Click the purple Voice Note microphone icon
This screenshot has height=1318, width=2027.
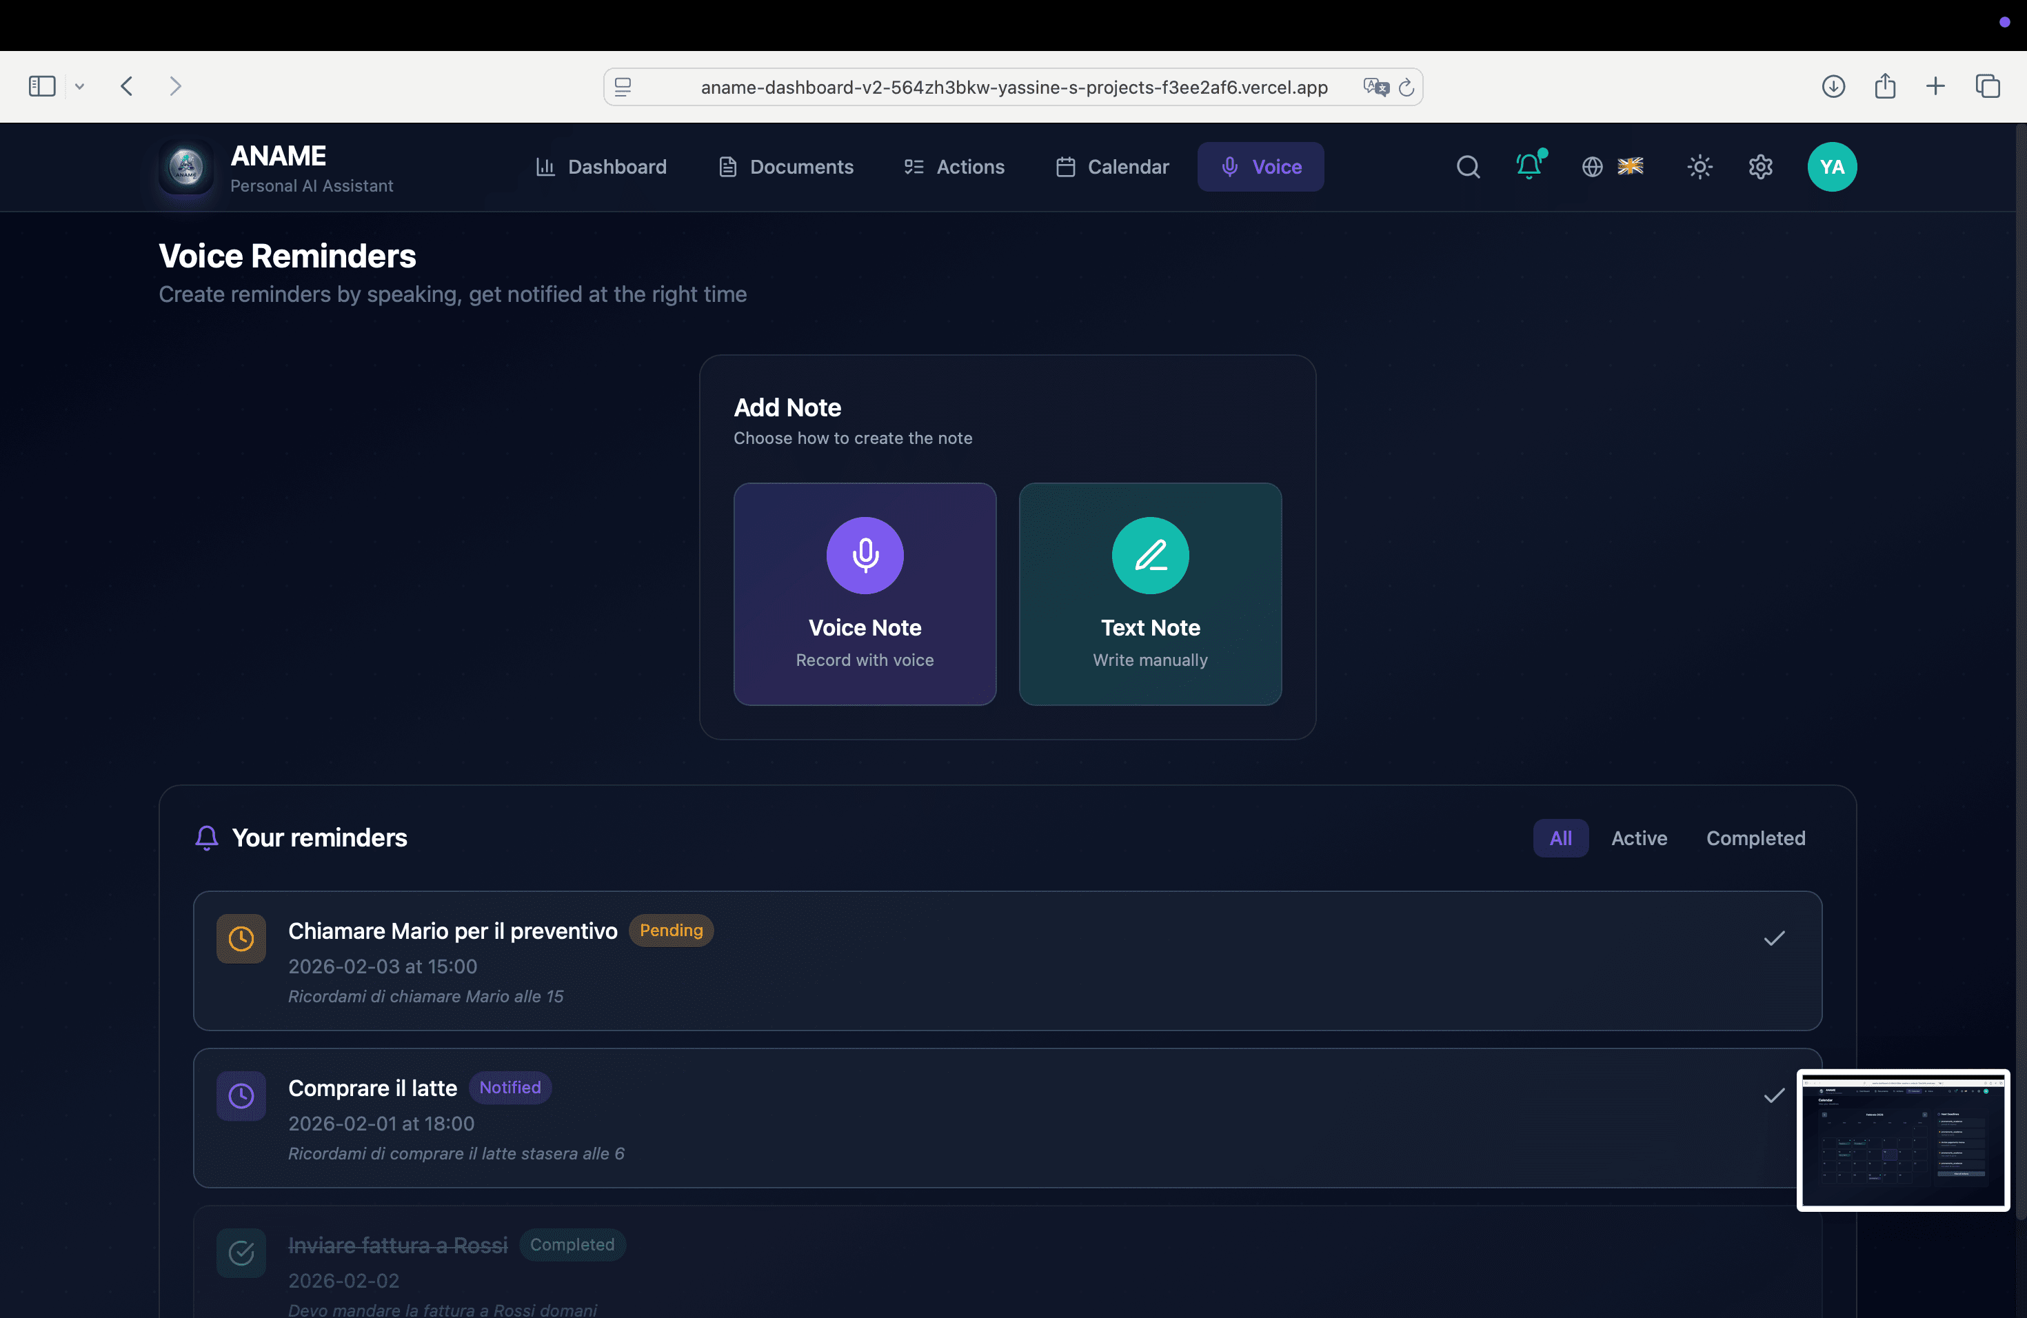tap(865, 555)
